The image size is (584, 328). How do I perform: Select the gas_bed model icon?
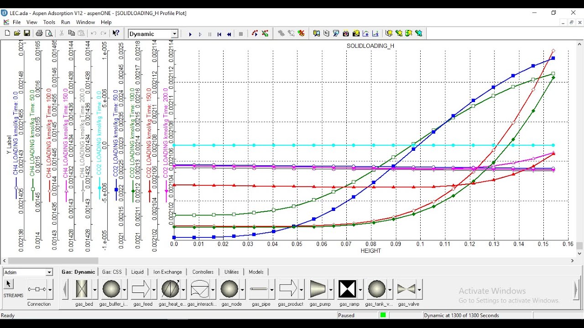82,289
